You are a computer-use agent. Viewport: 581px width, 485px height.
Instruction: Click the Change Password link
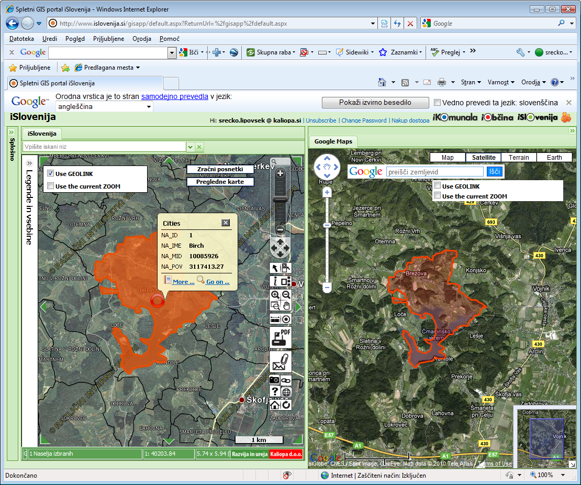point(364,120)
